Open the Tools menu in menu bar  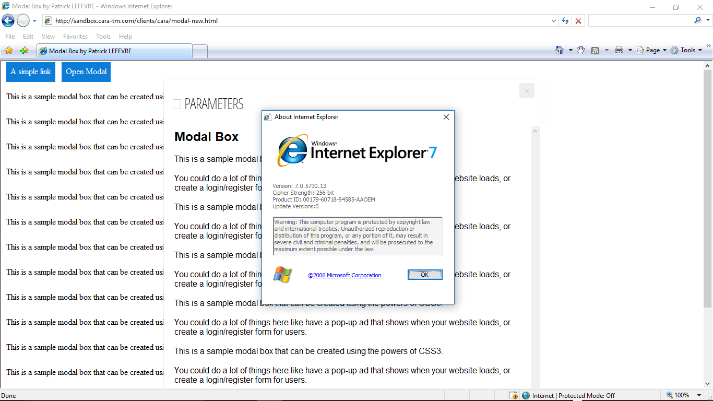pyautogui.click(x=103, y=37)
